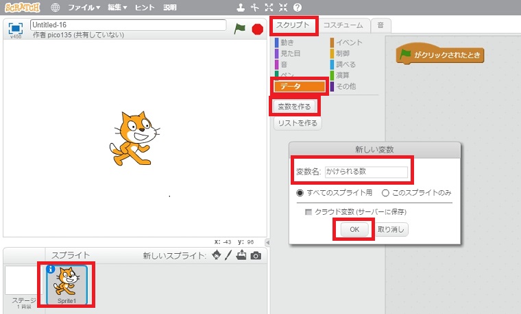The image size is (521, 314).
Task: Switch to the スクリプト tab
Action: pyautogui.click(x=293, y=25)
